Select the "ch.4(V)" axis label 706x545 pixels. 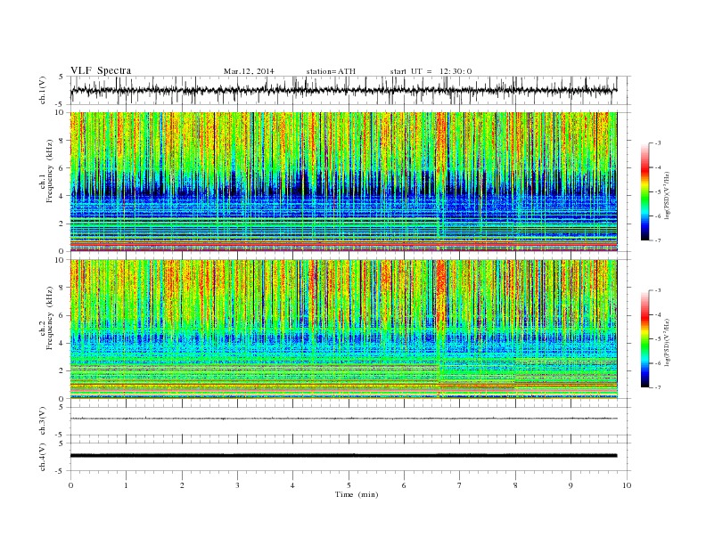coord(43,457)
